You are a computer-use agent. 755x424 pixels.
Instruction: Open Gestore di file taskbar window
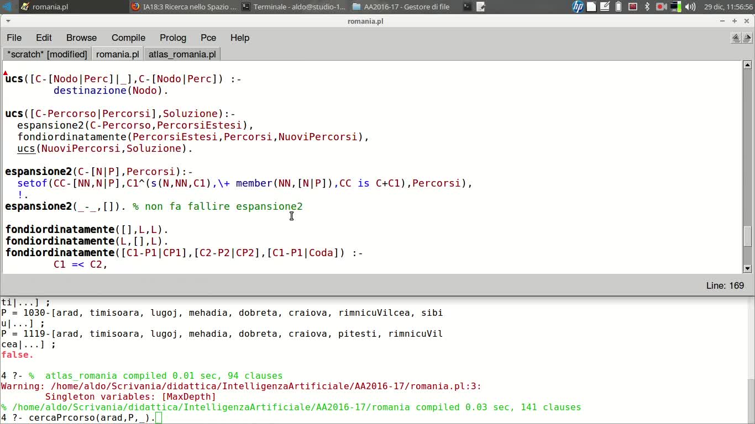click(402, 7)
